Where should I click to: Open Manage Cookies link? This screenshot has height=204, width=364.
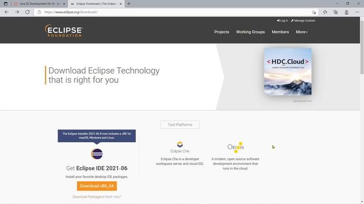[x=303, y=20]
